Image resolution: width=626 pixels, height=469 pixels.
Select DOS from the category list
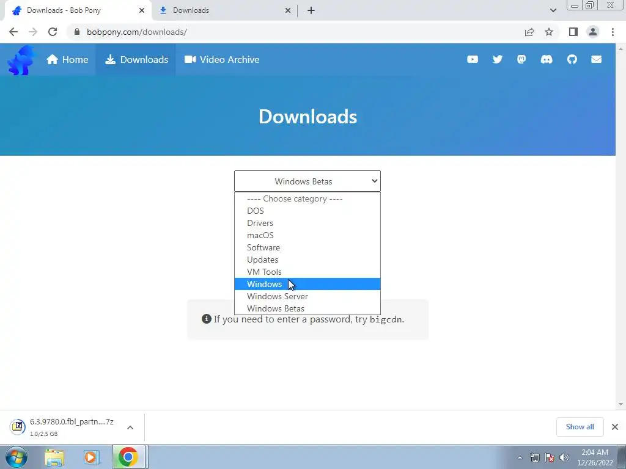pos(307,211)
